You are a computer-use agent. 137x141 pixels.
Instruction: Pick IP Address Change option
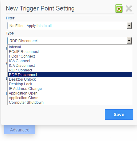point(70,89)
